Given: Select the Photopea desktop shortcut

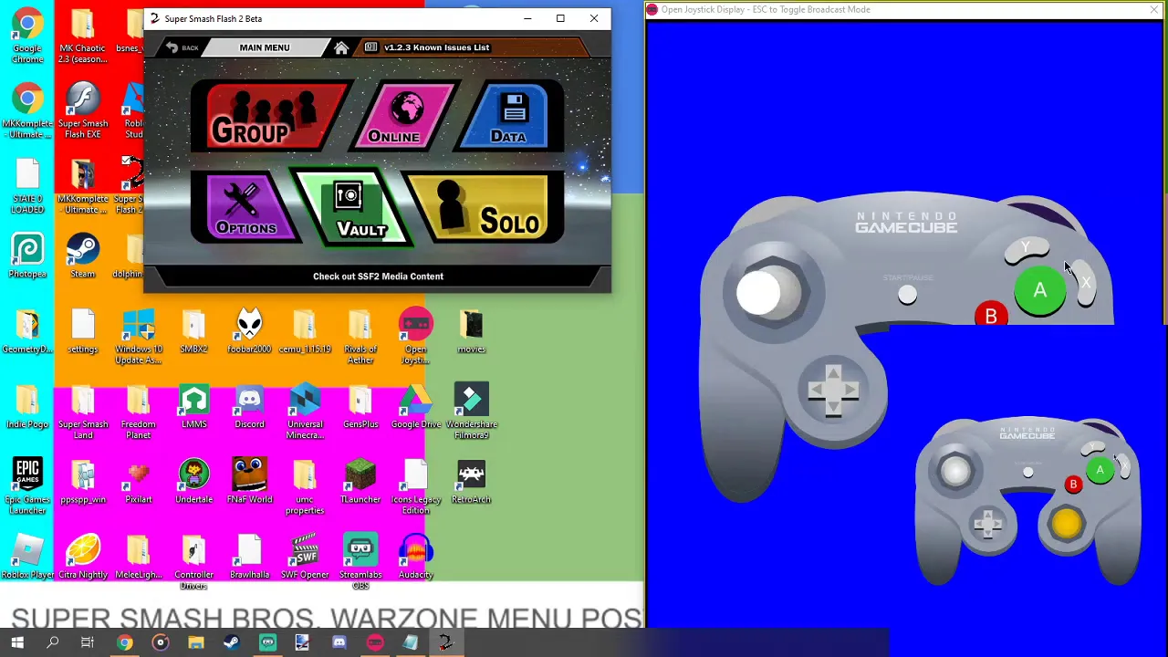Looking at the screenshot, I should (x=27, y=256).
